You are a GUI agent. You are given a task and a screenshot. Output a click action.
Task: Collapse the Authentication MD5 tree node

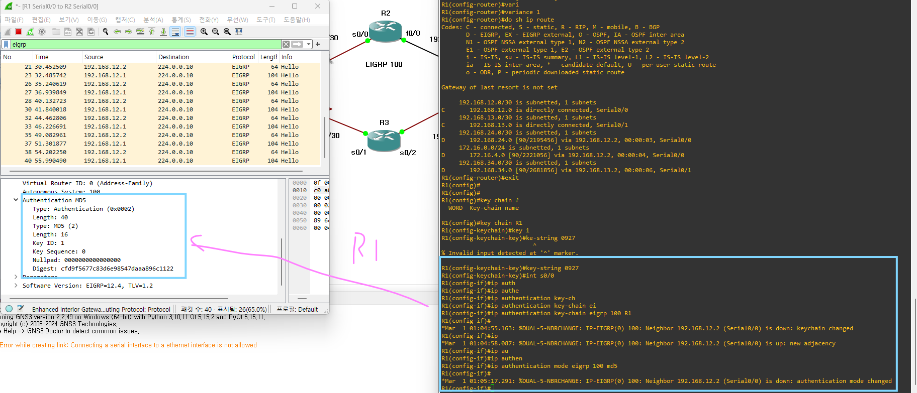[x=16, y=200]
